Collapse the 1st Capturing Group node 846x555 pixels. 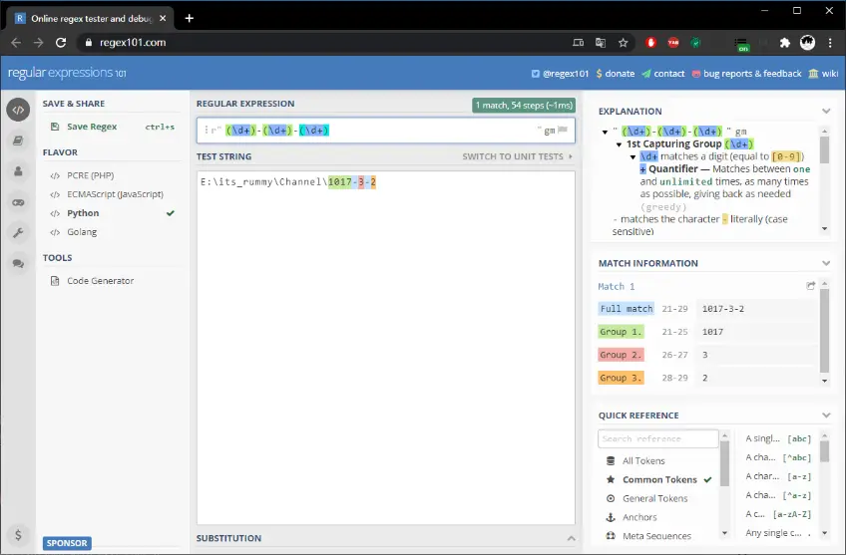coord(619,144)
